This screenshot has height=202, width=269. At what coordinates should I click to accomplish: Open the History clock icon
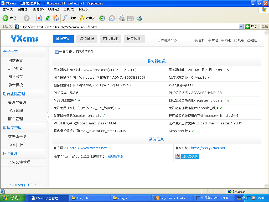click(x=102, y=18)
